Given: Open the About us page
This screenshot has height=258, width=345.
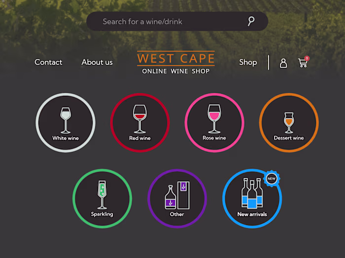Looking at the screenshot, I should (x=97, y=62).
